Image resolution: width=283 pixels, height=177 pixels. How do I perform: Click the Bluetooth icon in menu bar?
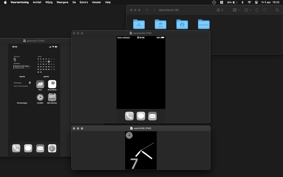pos(243,2)
